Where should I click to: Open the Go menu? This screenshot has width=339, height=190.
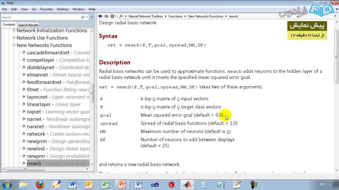34,9
